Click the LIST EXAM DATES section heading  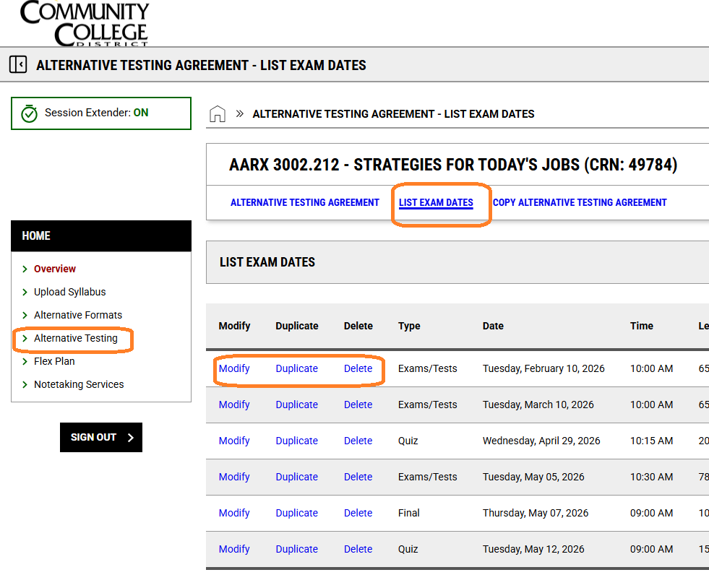(x=267, y=262)
